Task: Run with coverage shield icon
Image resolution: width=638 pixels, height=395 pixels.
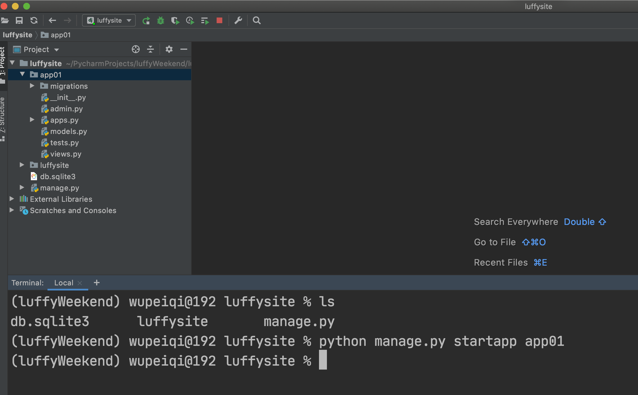Action: pos(175,20)
